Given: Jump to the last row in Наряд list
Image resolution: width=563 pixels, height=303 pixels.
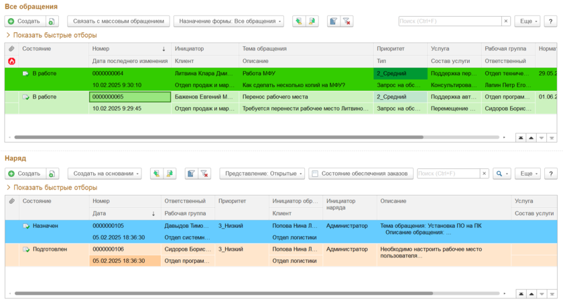Looking at the screenshot, I should pos(552,294).
